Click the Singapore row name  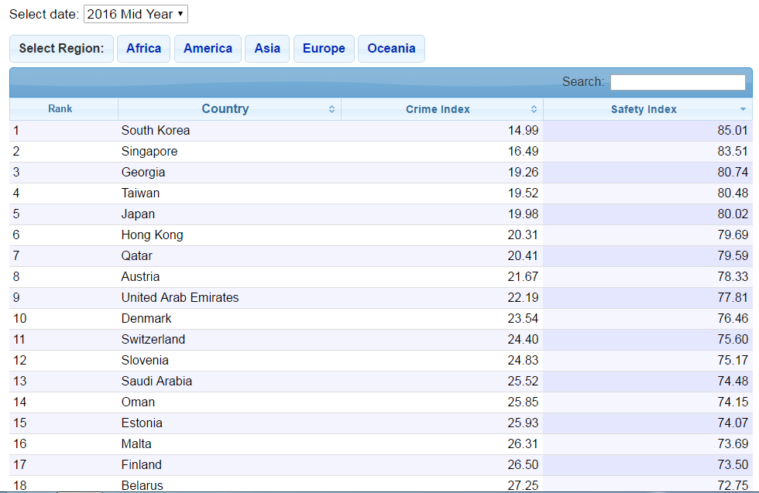coord(149,152)
